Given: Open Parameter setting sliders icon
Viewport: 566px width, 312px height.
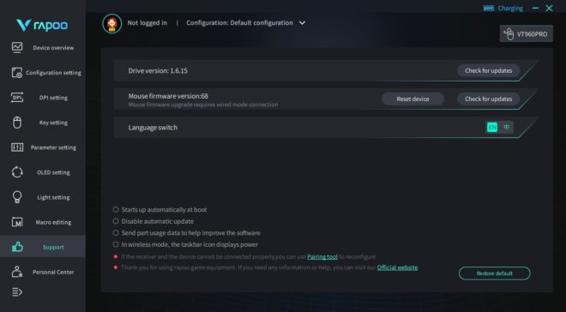Looking at the screenshot, I should (17, 147).
